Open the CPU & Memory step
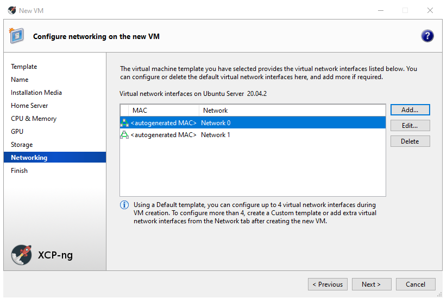This screenshot has width=447, height=304. [34, 119]
